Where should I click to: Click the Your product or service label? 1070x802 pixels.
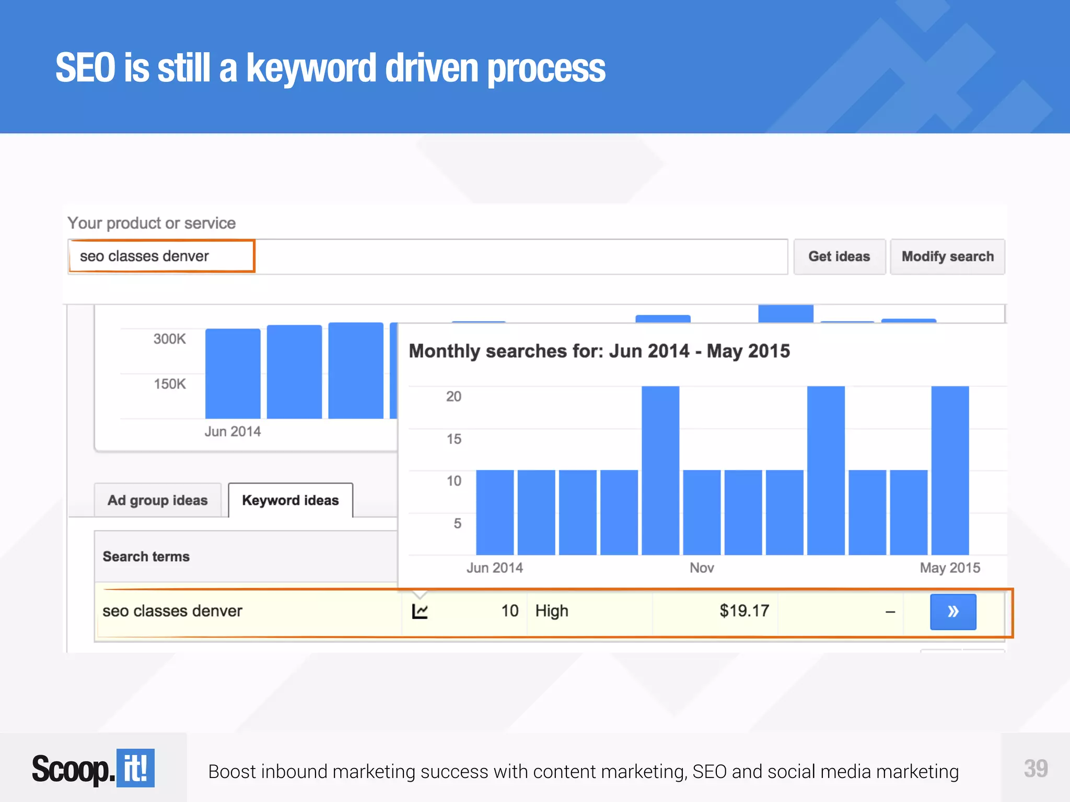coord(152,223)
